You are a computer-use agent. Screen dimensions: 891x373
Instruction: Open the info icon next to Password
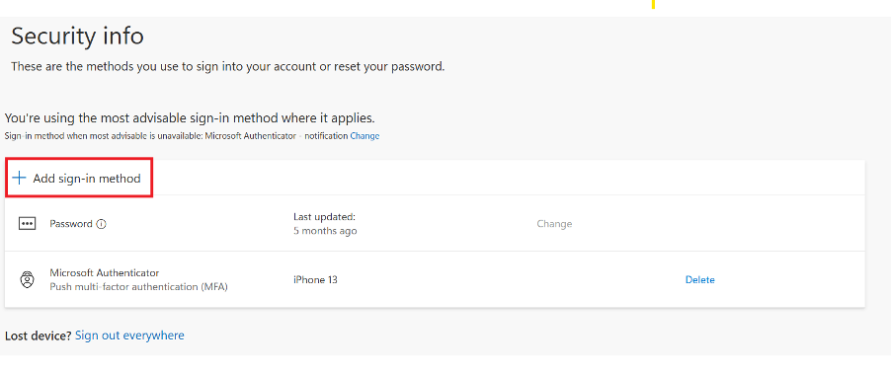click(101, 224)
